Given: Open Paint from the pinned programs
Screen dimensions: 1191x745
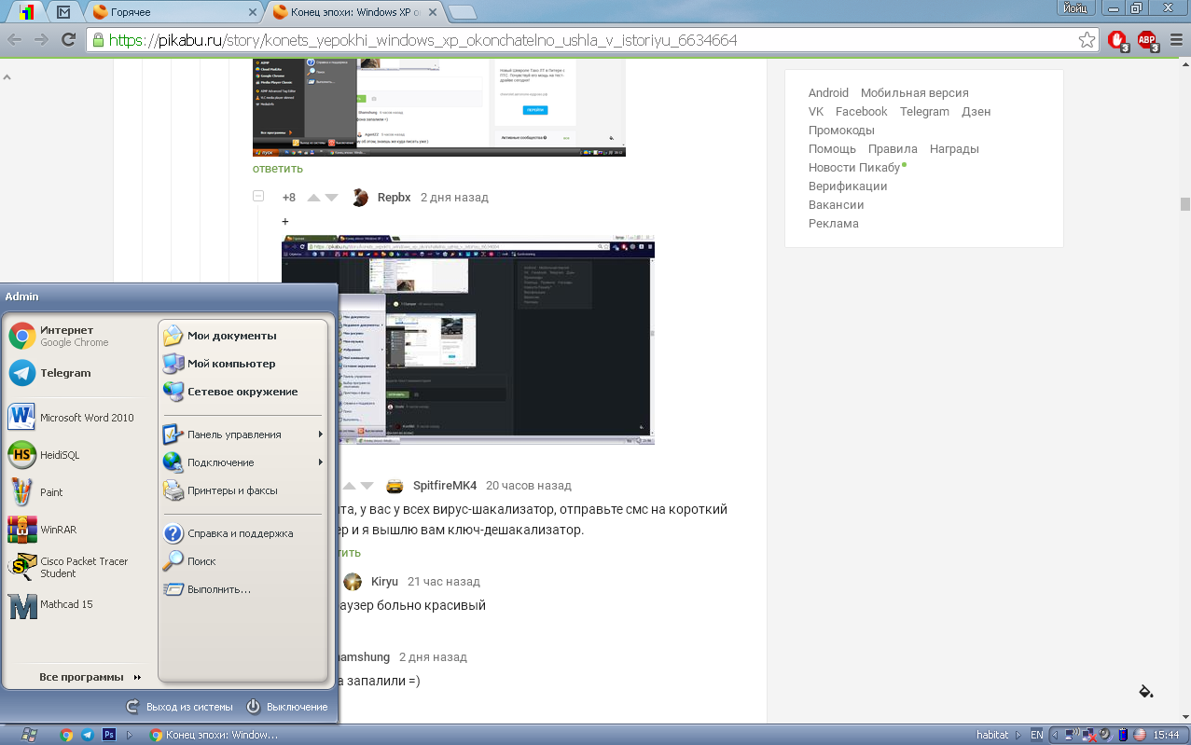Looking at the screenshot, I should [50, 492].
